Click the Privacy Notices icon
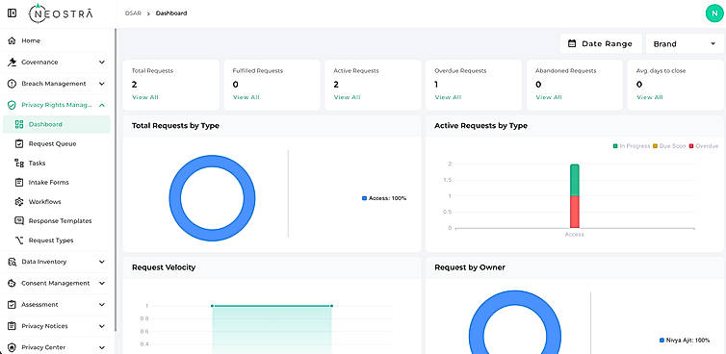 pyautogui.click(x=13, y=326)
